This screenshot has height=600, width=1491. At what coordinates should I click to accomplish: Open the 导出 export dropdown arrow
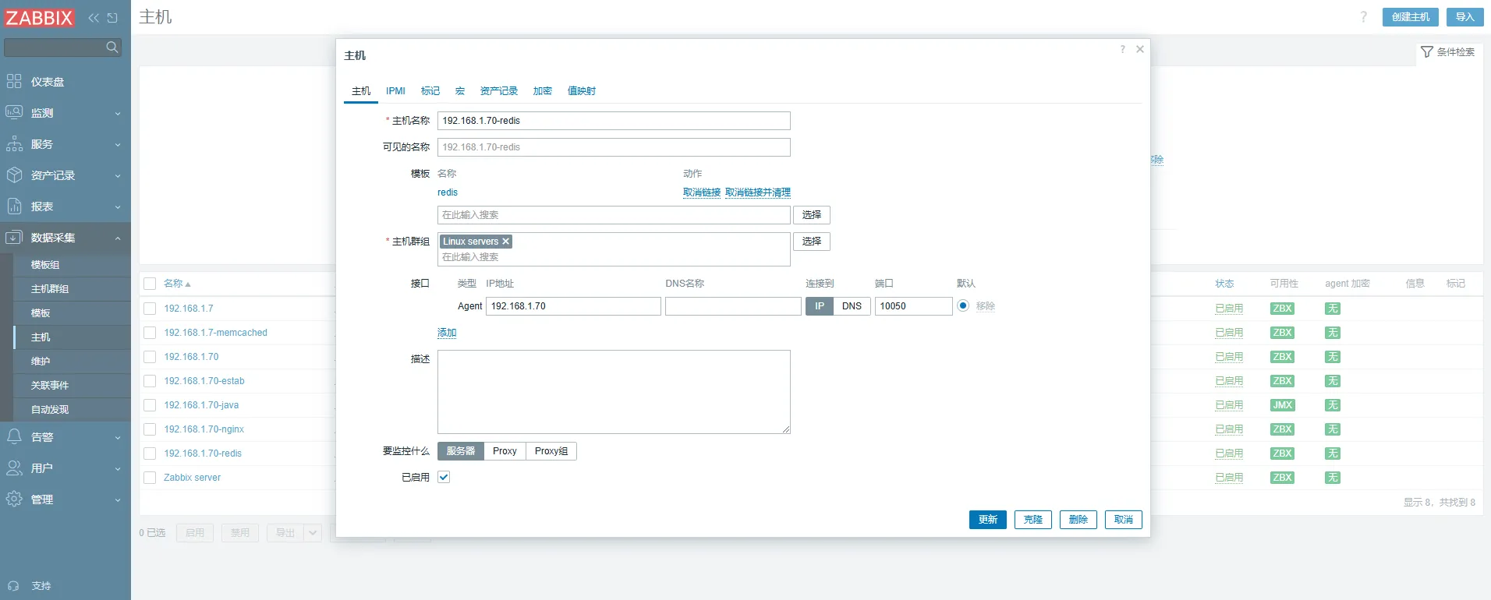click(x=313, y=533)
